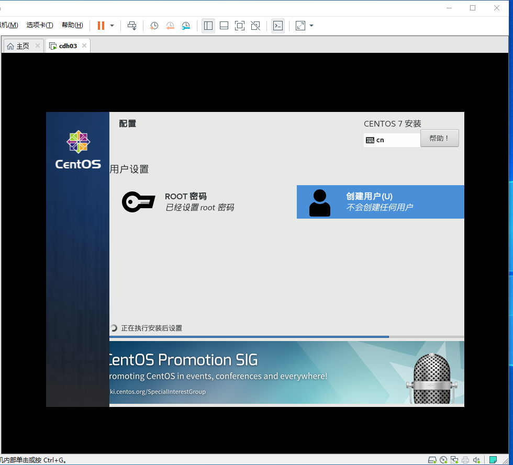Viewport: 513px width, 465px height.
Task: Click the orange pause VM button
Action: click(101, 26)
